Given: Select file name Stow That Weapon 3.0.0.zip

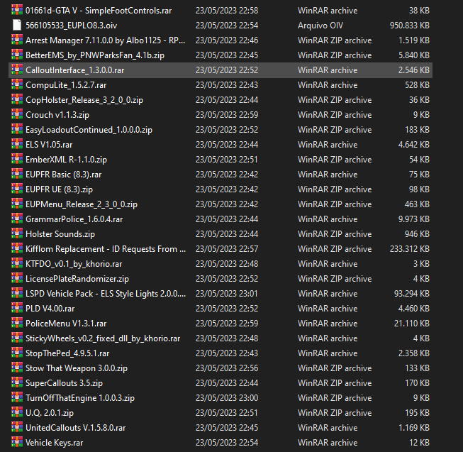Looking at the screenshot, I should tap(77, 368).
